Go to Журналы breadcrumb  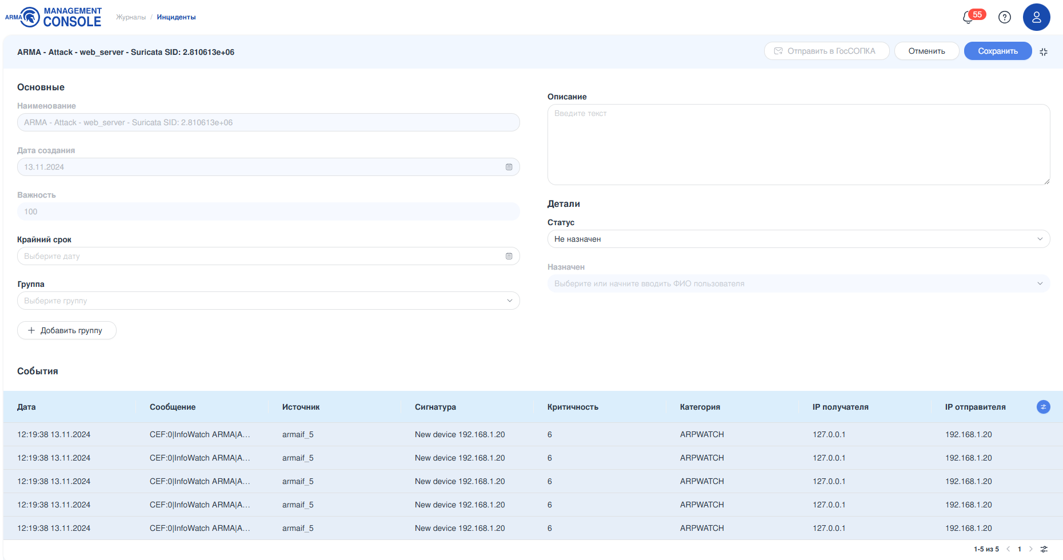tap(131, 17)
